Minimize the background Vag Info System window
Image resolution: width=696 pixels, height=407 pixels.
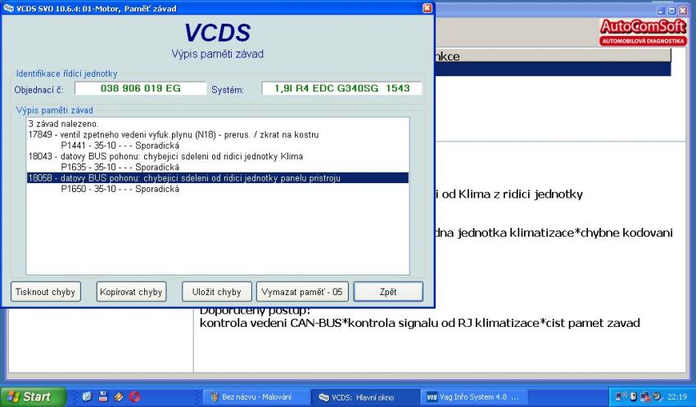coord(662,11)
